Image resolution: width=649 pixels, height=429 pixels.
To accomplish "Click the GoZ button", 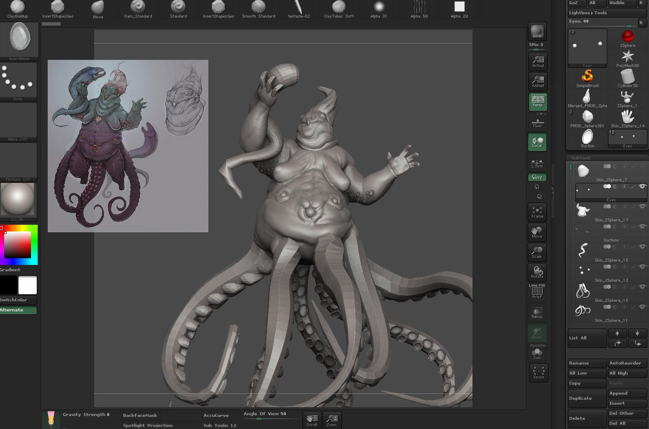I will [x=577, y=3].
